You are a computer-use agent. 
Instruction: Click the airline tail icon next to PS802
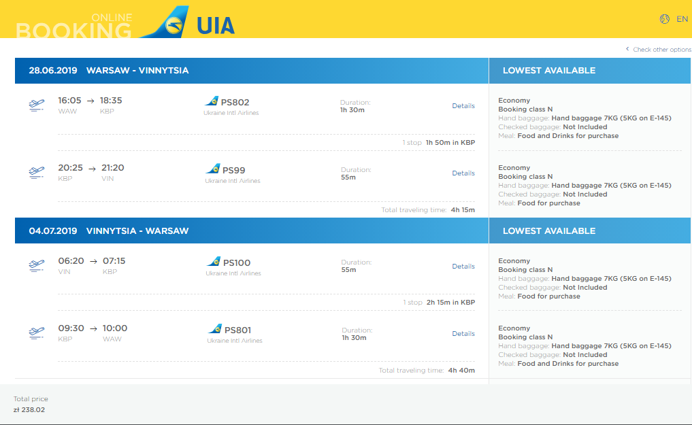click(x=212, y=101)
